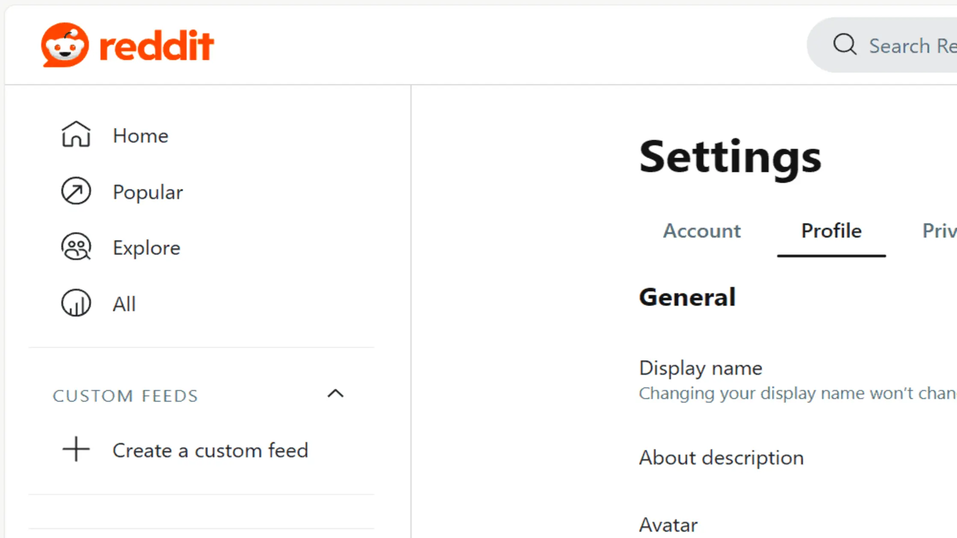The width and height of the screenshot is (957, 538).
Task: Click the Reddit snoo logo icon
Action: pos(65,44)
